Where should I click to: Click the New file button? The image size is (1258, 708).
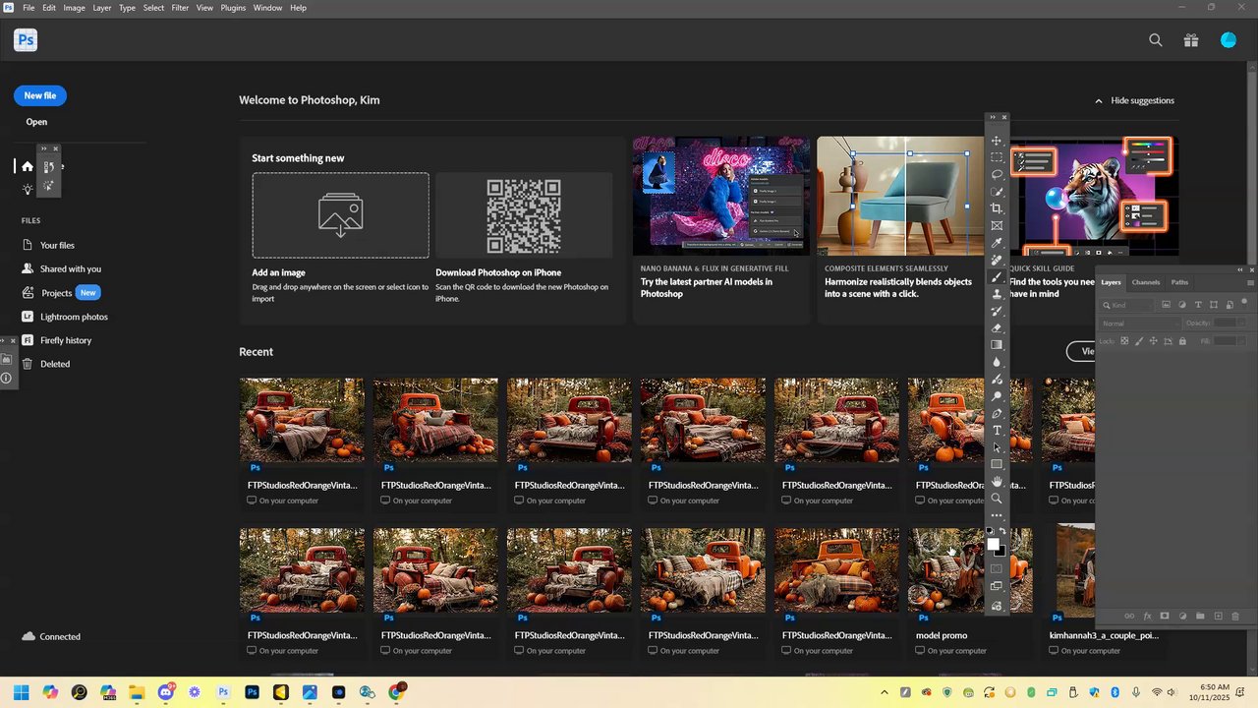(40, 95)
